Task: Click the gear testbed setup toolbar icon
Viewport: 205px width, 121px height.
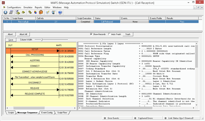Action: click(x=6, y=12)
